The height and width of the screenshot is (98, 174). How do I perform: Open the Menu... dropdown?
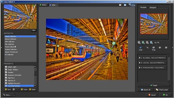click(9, 95)
